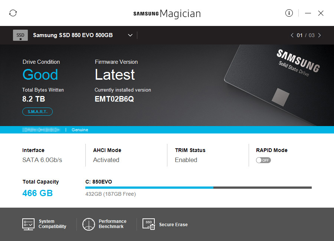Minimize the Samsung Magician window
Image resolution: width=334 pixels, height=241 pixels.
[x=308, y=13]
